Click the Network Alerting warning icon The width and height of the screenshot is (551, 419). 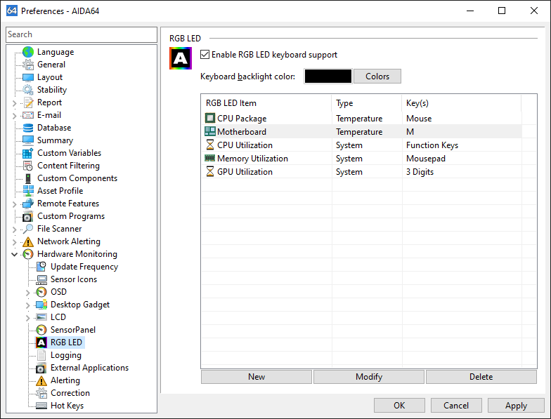28,241
